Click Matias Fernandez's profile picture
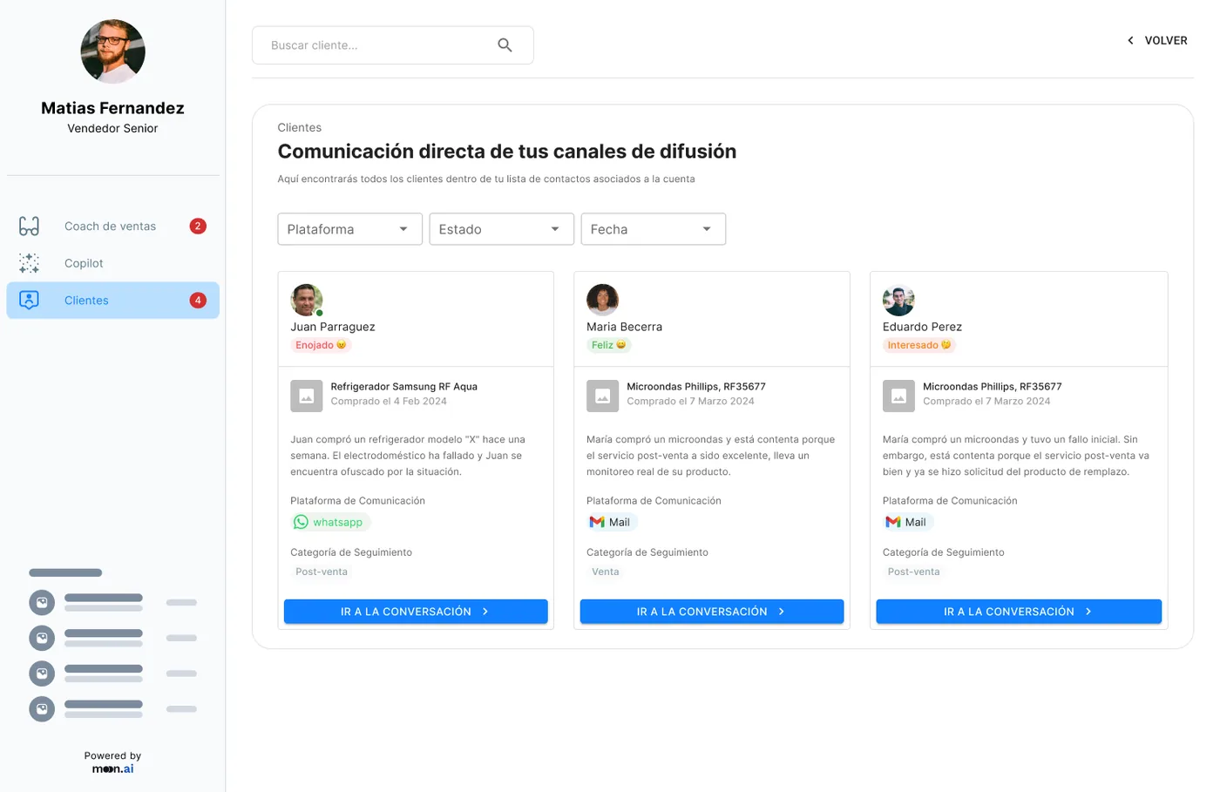The width and height of the screenshot is (1220, 792). [x=112, y=51]
